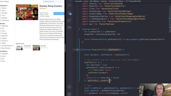Click the getQuantity(productId) call
The image size is (171, 96).
click(x=113, y=91)
